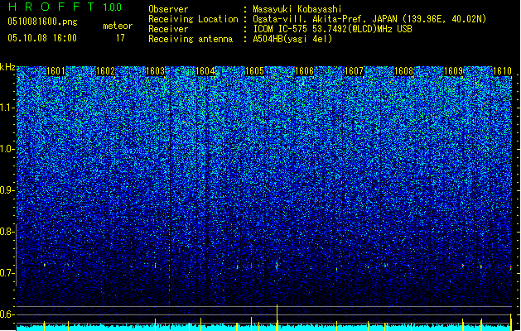Image resolution: width=521 pixels, height=331 pixels.
Task: Click the kHz axis unit label
Action: [x=7, y=67]
